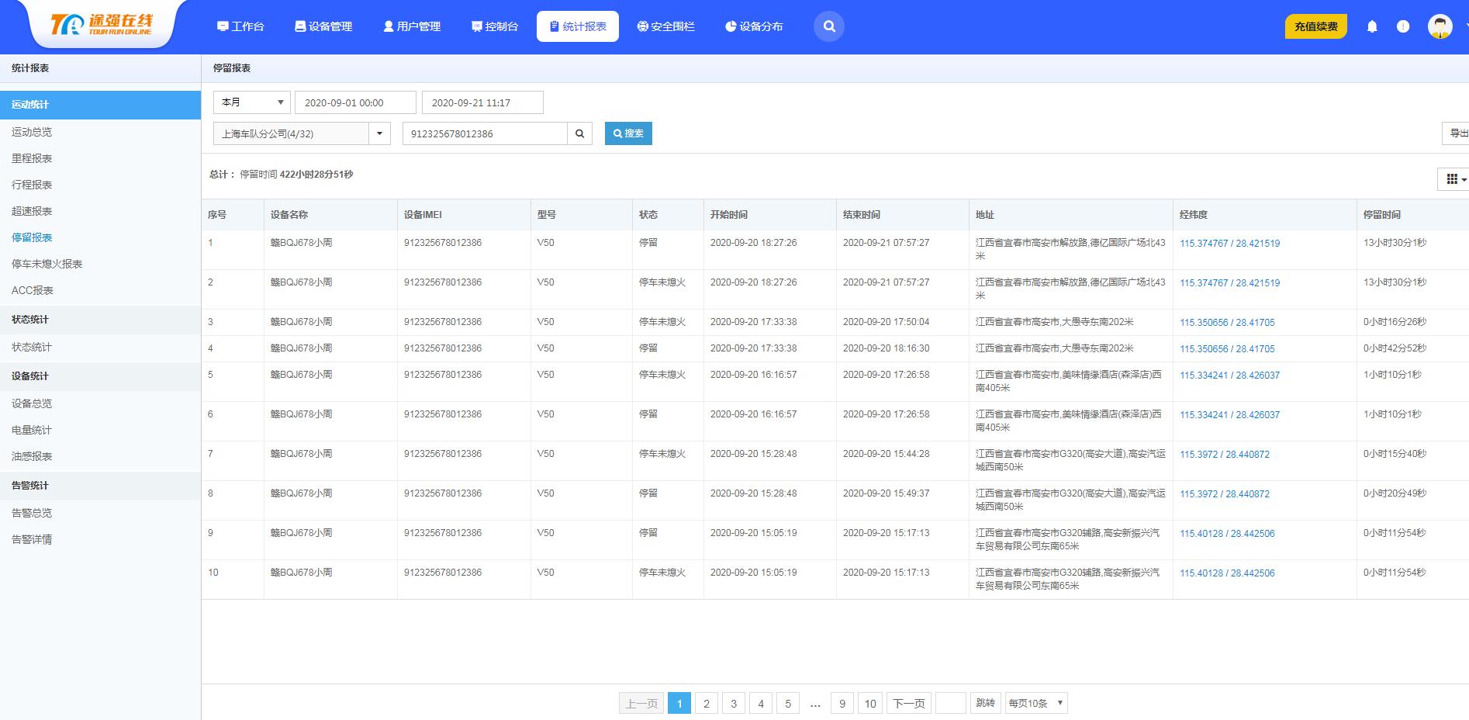
Task: Open 告警详情 in sidebar
Action: (32, 539)
